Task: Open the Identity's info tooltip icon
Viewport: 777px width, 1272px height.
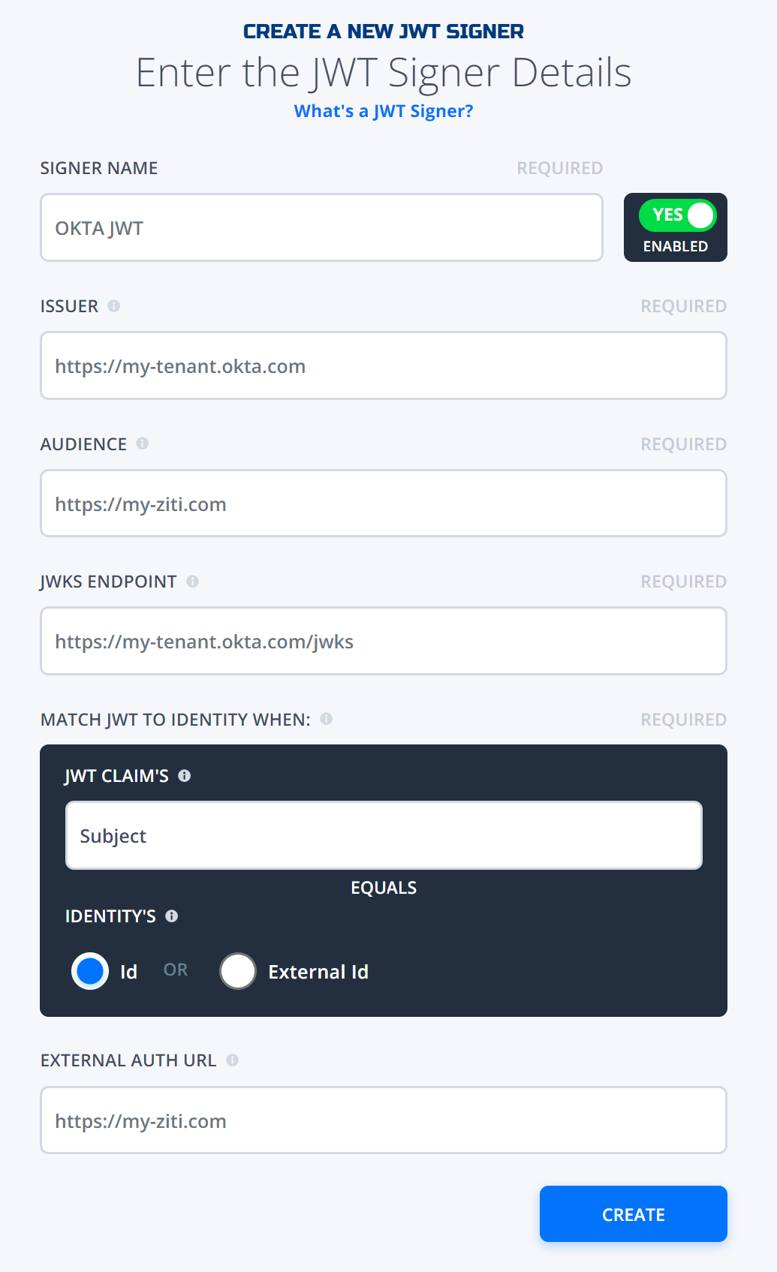Action: 173,916
